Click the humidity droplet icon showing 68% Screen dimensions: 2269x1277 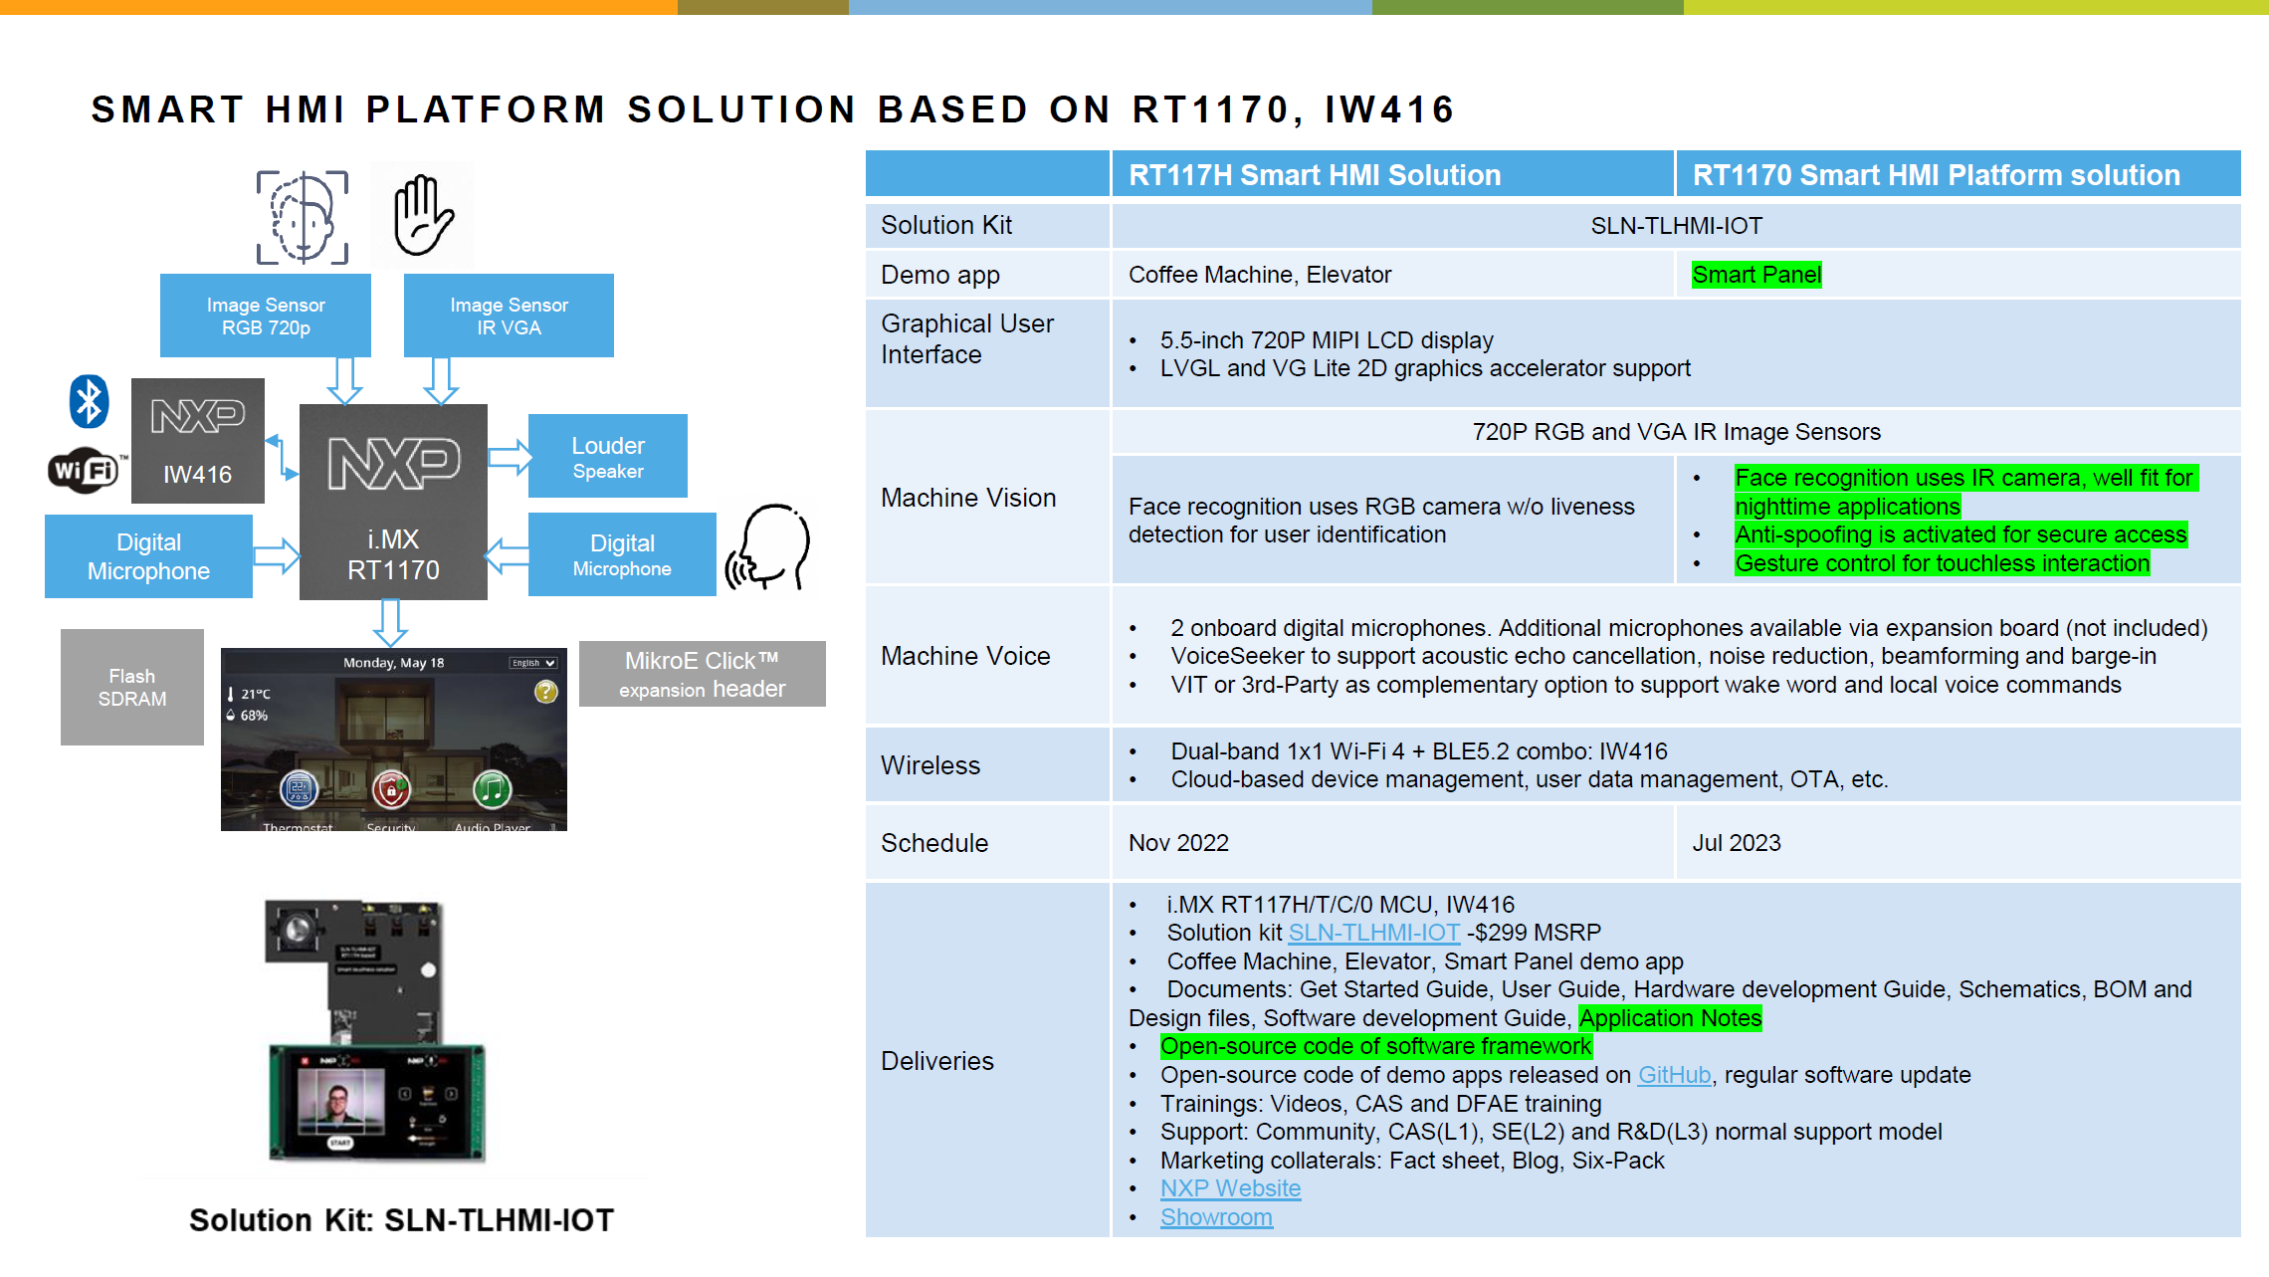pos(231,716)
